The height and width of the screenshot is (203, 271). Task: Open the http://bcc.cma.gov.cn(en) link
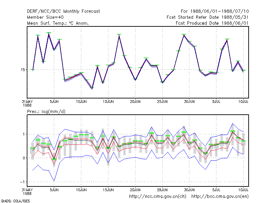220,197
